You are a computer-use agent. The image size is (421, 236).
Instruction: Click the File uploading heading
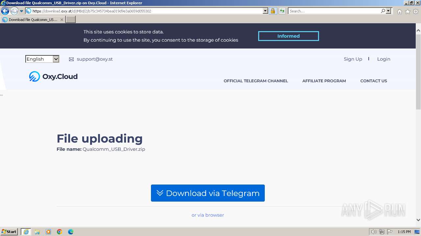(x=100, y=139)
